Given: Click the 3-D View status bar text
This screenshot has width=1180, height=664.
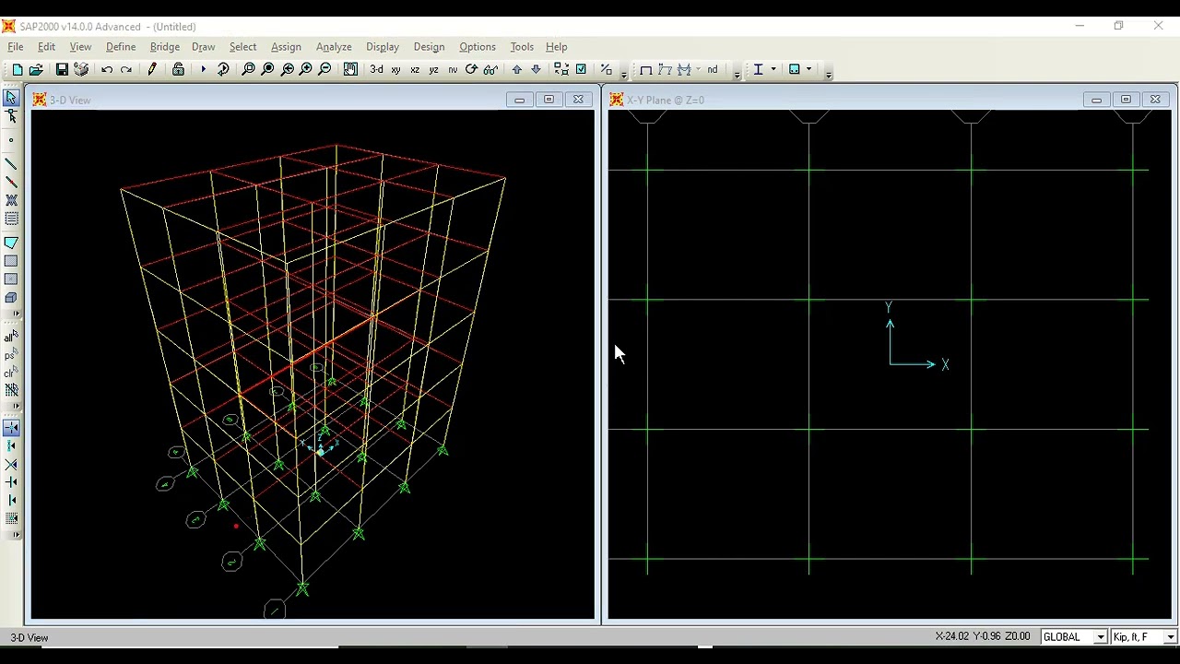Looking at the screenshot, I should tap(29, 637).
